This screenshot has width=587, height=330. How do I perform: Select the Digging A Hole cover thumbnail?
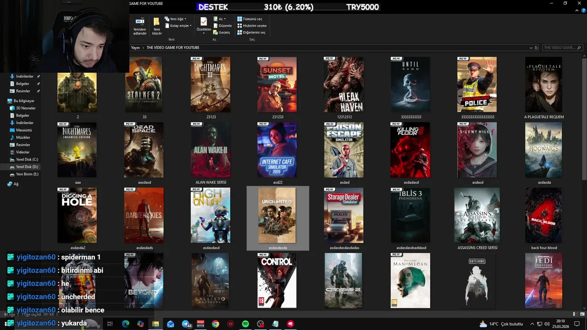[77, 215]
